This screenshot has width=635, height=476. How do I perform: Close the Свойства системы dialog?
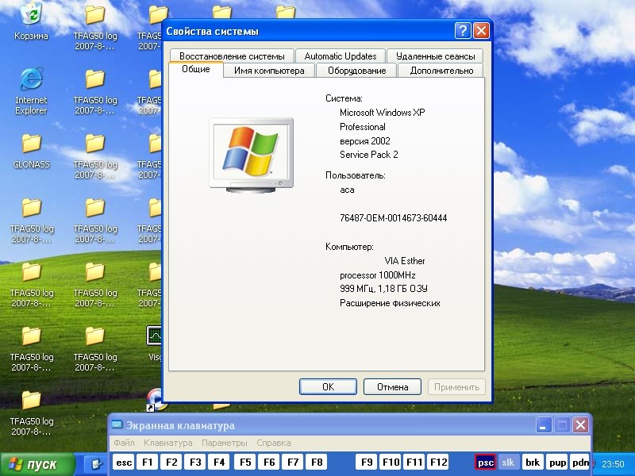coord(481,31)
